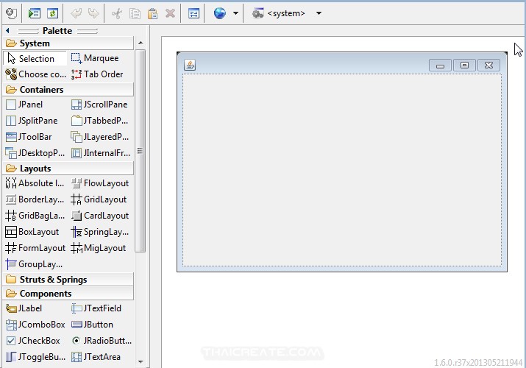Select the JDesktopPane container

coord(35,153)
